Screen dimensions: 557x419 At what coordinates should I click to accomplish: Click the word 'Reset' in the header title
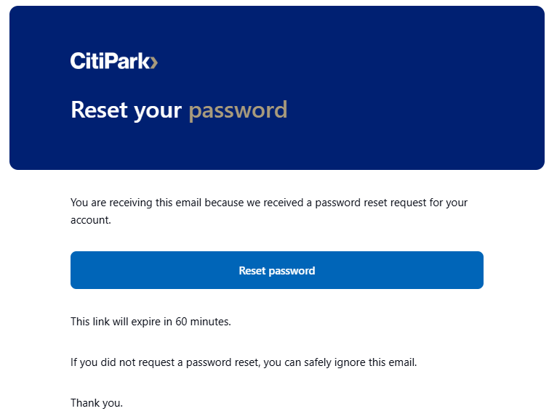99,109
